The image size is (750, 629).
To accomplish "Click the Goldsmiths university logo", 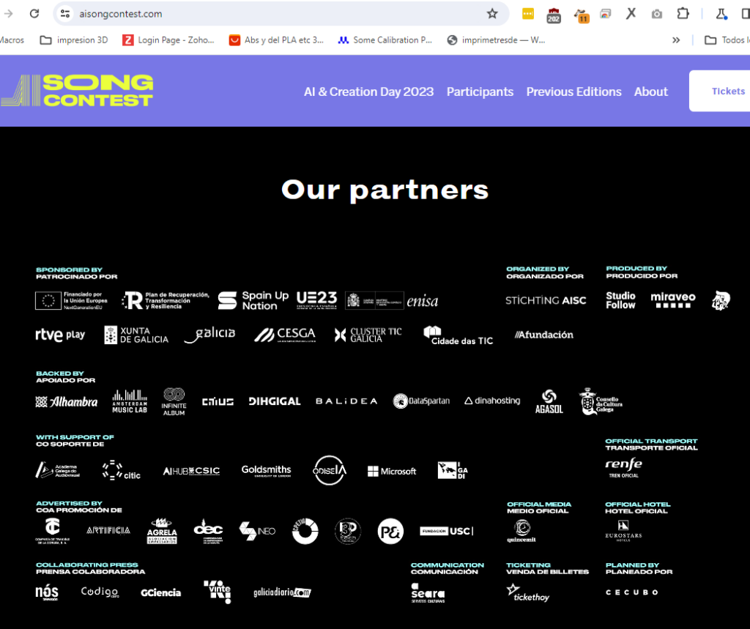I will point(266,471).
